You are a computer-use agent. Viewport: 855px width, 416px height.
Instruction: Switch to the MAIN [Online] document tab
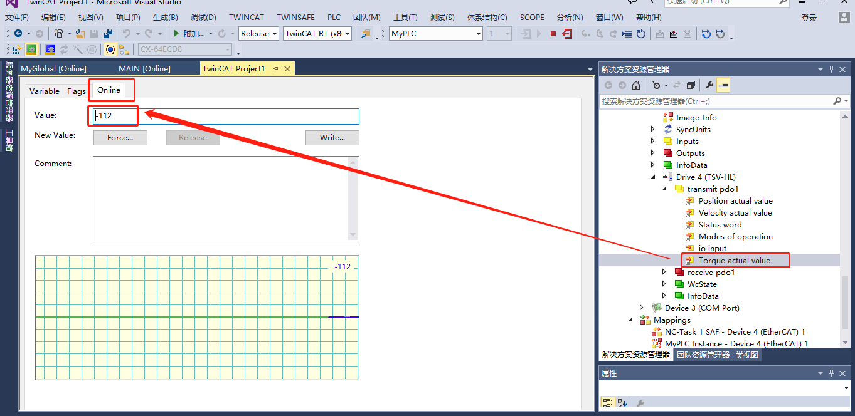(144, 69)
